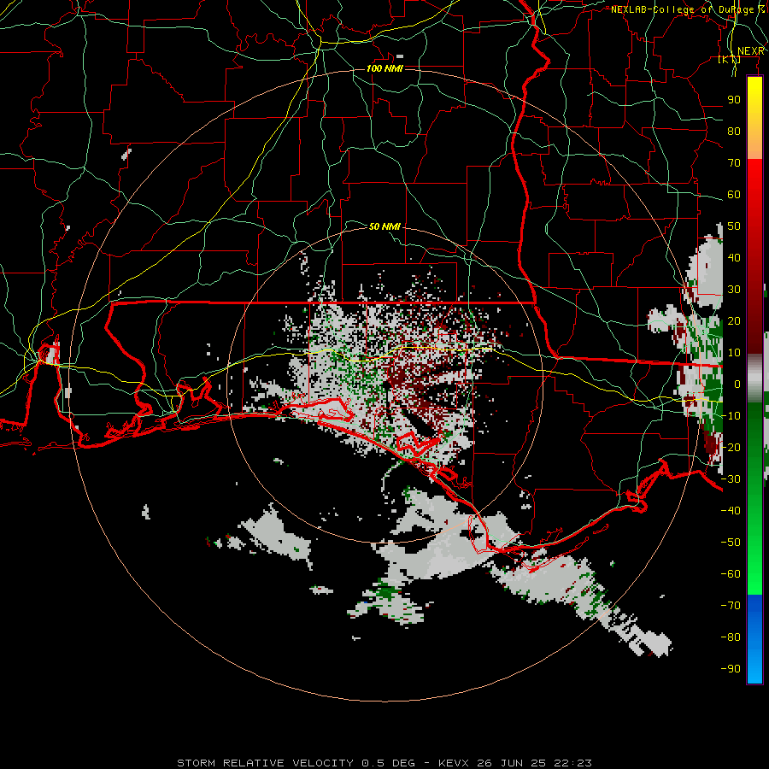Click the 90 value on velocity scale
769x769 pixels.
[734, 100]
